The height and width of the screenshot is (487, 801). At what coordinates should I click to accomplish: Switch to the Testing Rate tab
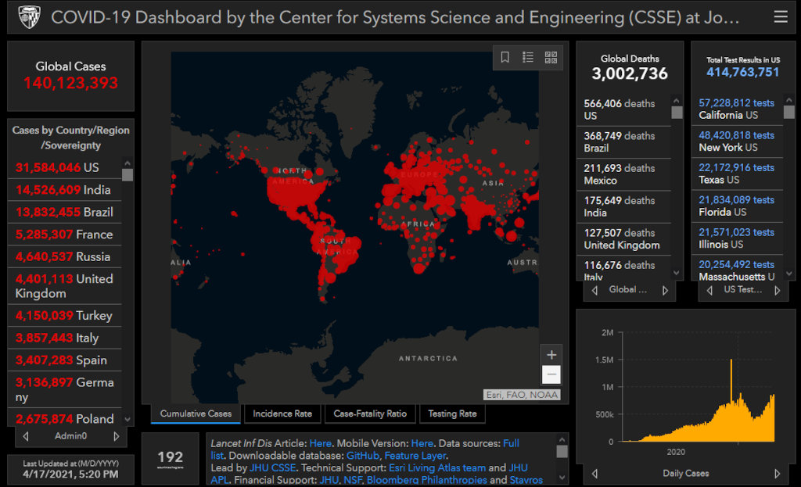(x=452, y=414)
